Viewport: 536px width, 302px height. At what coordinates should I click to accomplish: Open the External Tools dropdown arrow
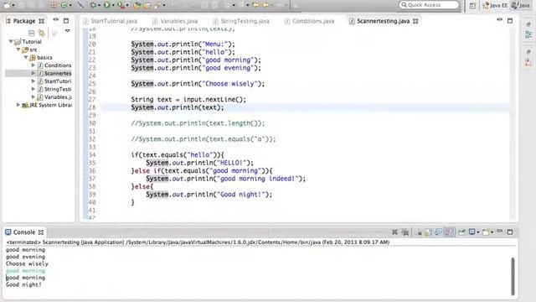127,6
